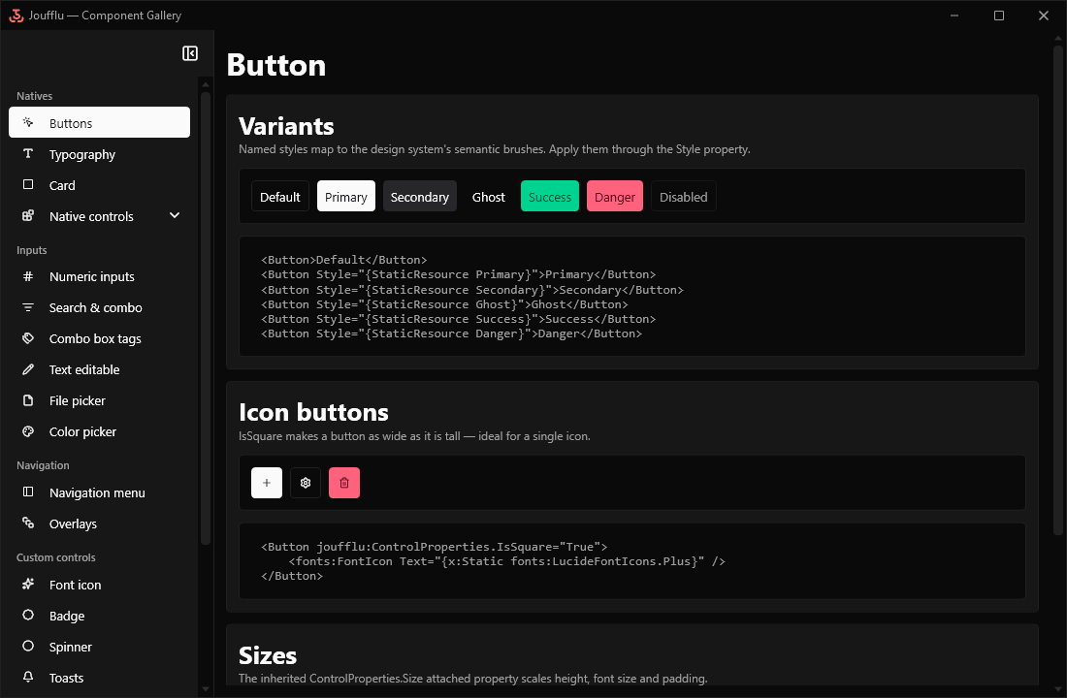
Task: Click the Navigation menu panel icon
Action: (28, 492)
